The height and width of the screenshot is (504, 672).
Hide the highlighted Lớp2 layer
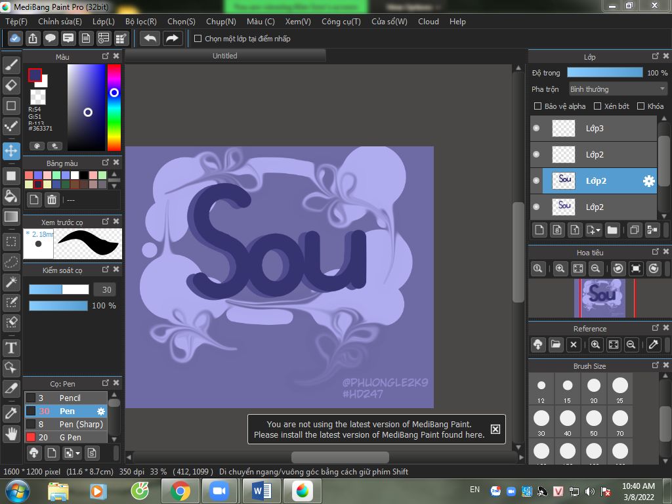[536, 180]
